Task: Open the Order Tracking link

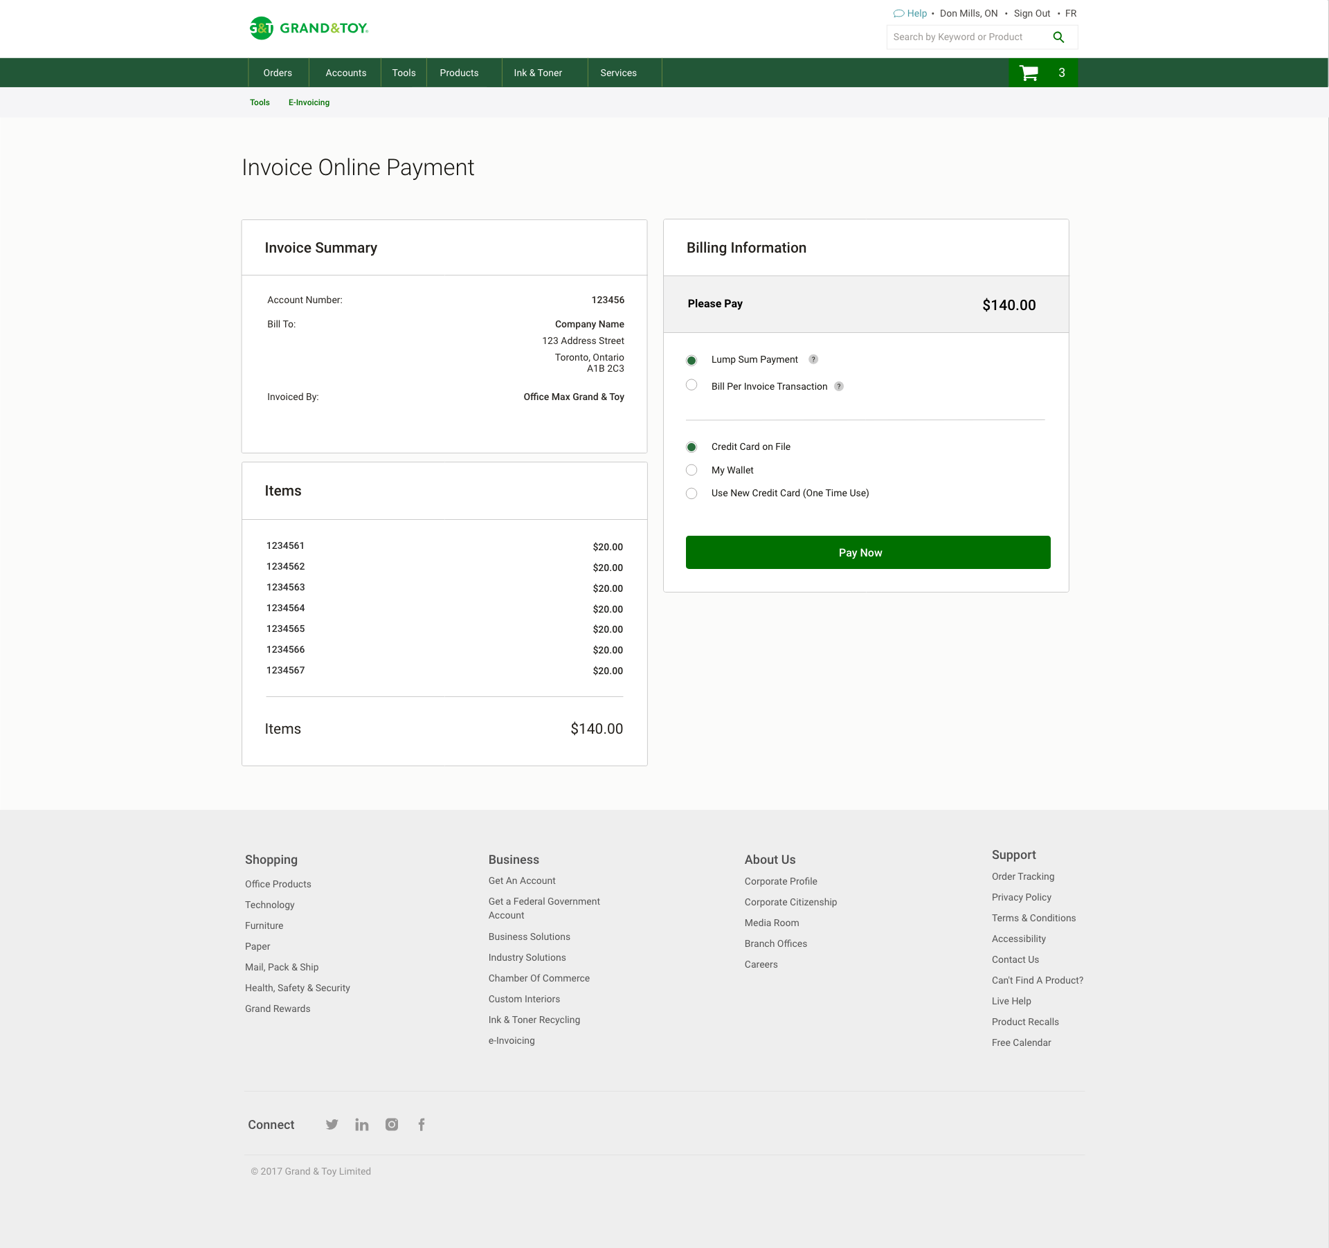Action: click(1023, 876)
